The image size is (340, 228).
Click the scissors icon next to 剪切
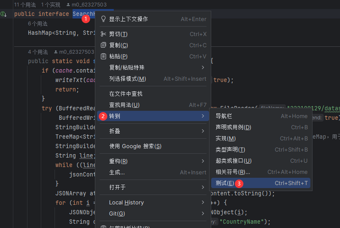pos(103,34)
